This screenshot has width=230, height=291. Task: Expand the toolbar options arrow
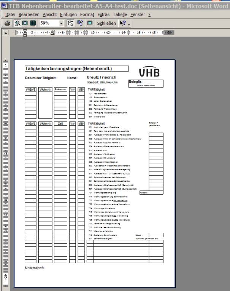coord(129,24)
